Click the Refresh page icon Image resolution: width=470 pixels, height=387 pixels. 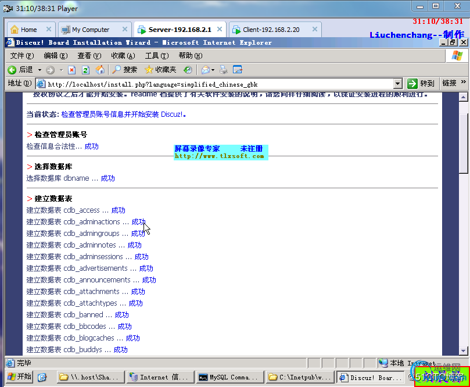pyautogui.click(x=86, y=70)
